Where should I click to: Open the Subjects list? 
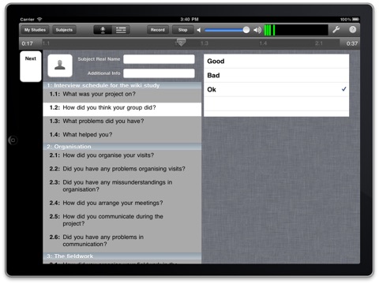(x=64, y=30)
